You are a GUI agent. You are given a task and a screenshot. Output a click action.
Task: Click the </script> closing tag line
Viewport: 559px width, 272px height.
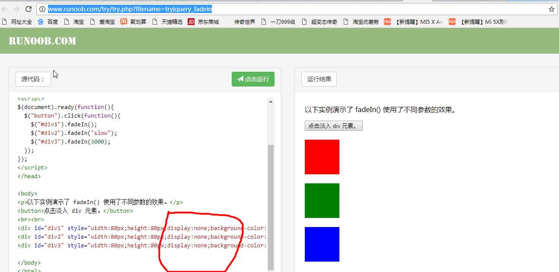pos(32,167)
